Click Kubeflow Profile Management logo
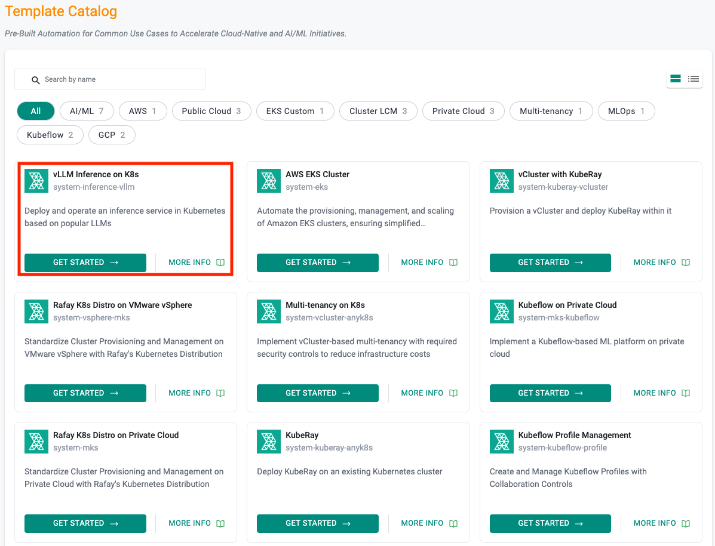This screenshot has height=546, width=715. (x=502, y=442)
